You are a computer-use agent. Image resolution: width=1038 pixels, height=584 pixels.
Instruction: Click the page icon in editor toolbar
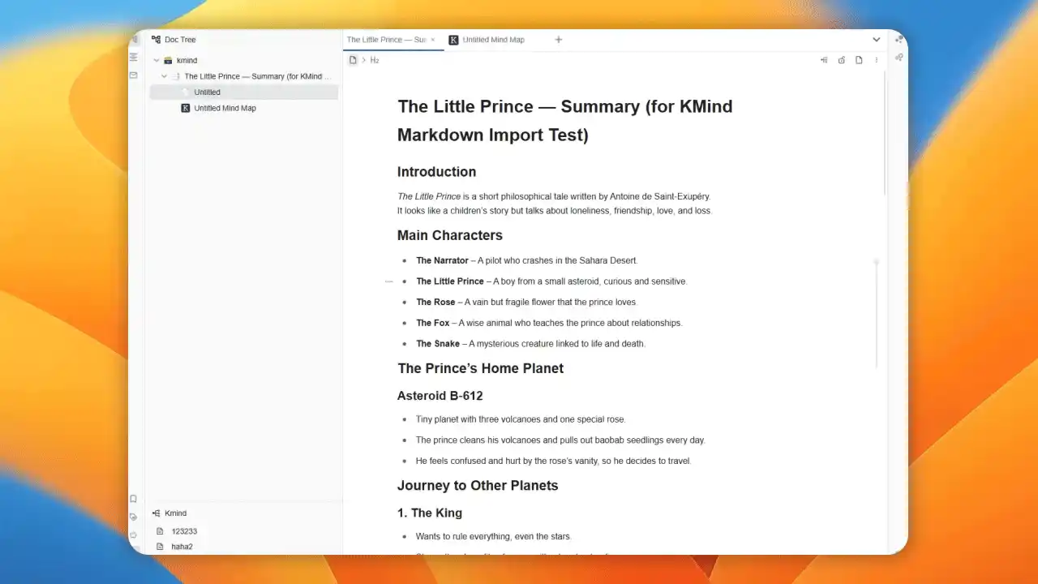coord(859,60)
